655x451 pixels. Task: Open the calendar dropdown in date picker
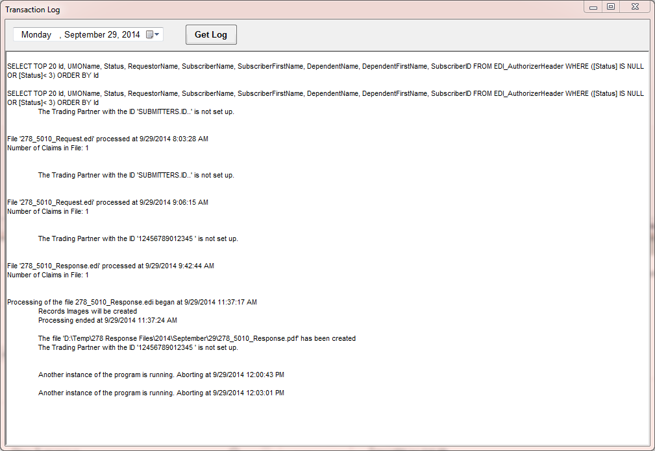pos(153,35)
